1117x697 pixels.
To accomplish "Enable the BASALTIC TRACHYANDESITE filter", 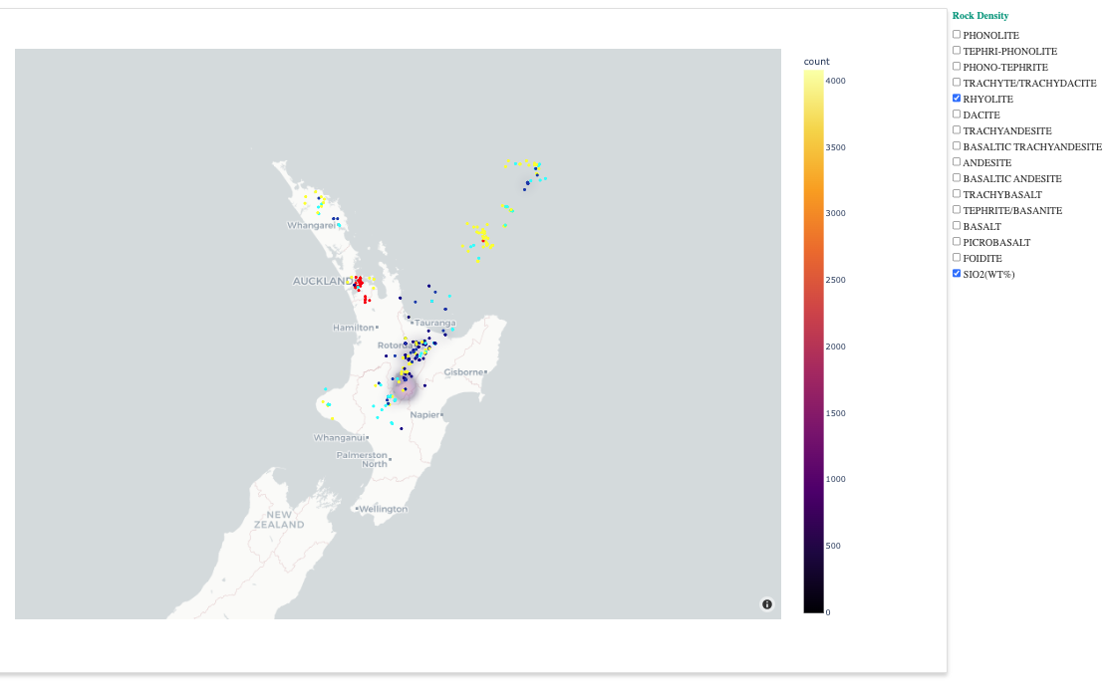I will pyautogui.click(x=956, y=144).
